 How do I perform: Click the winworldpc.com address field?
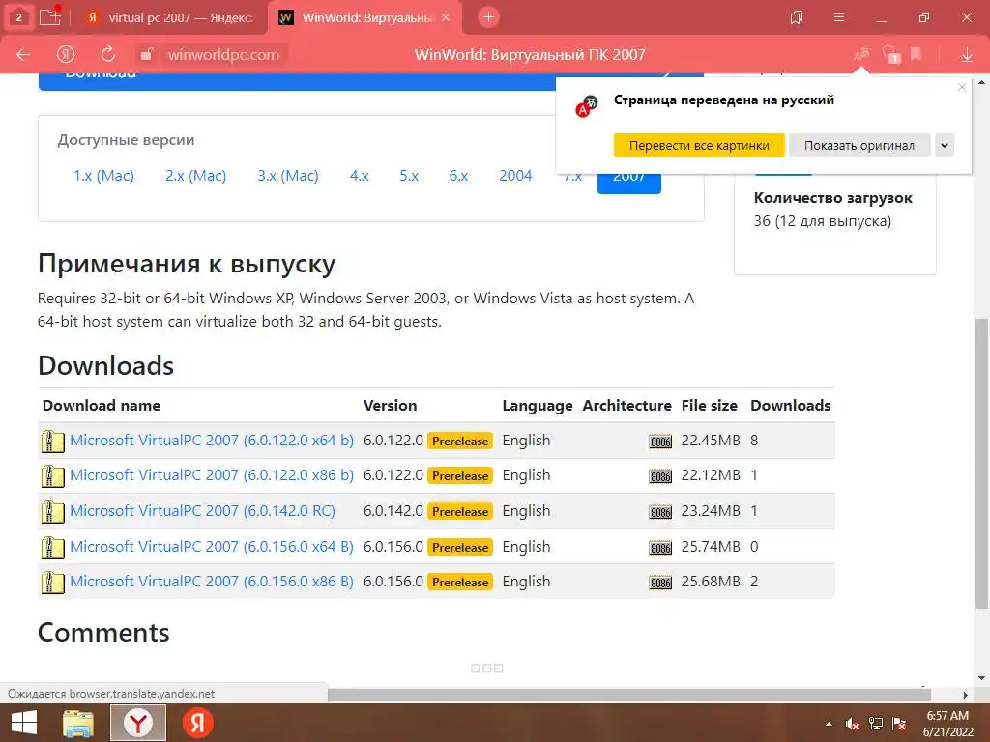tap(223, 55)
